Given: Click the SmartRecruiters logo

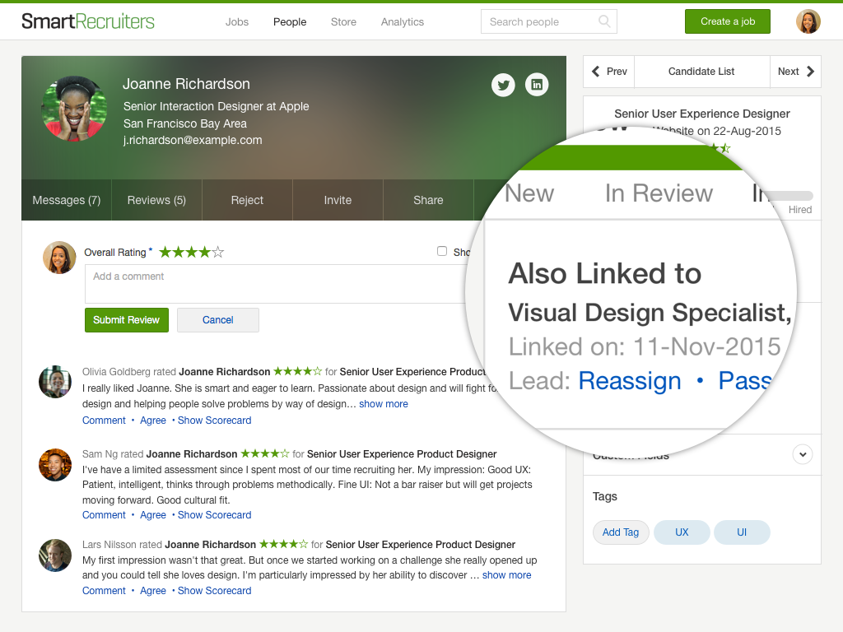Looking at the screenshot, I should coord(87,21).
